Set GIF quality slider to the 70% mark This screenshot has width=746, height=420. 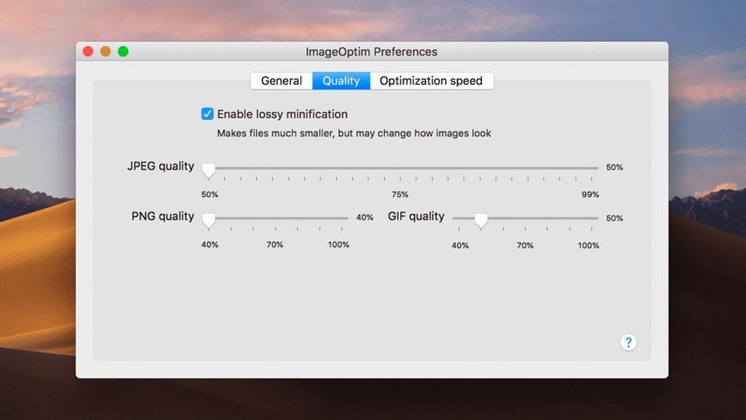[525, 218]
